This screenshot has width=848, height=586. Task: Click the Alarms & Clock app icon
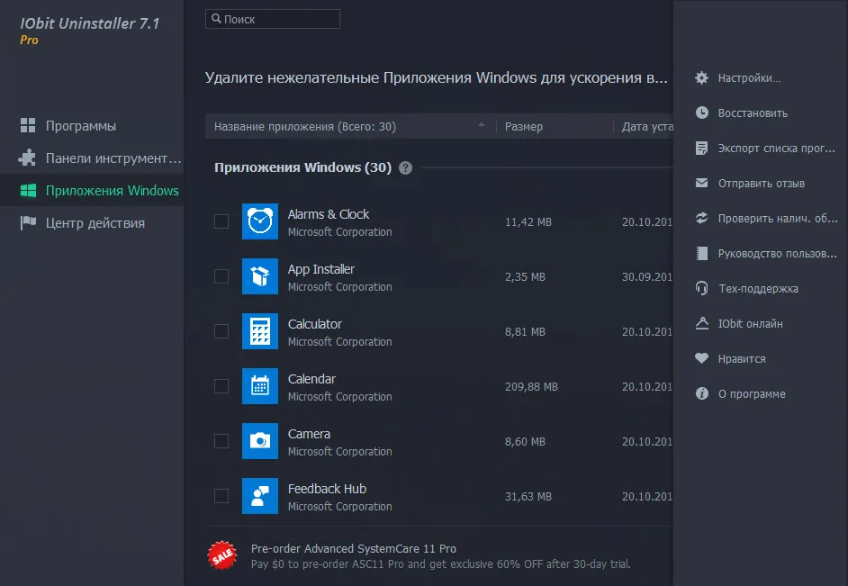coord(260,221)
